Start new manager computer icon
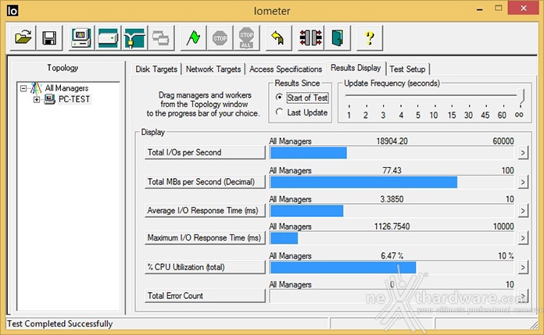 click(x=81, y=37)
